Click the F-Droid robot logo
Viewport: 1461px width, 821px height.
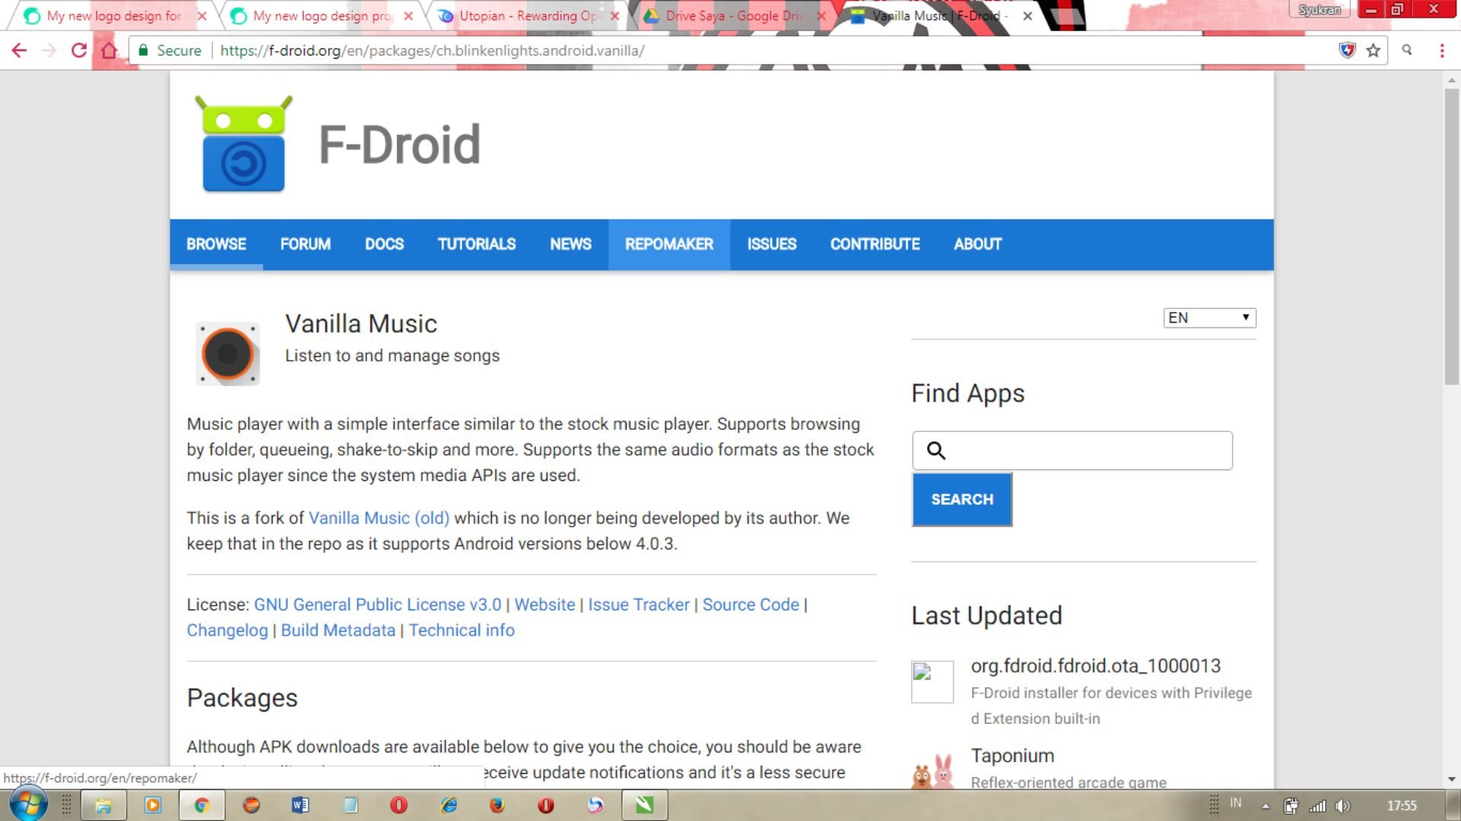(x=244, y=144)
